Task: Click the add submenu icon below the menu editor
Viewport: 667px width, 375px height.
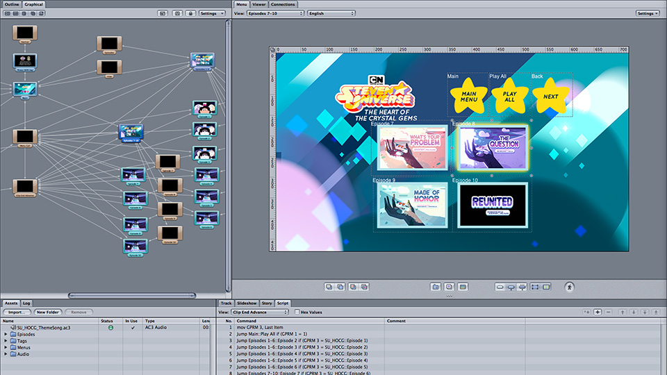Action: click(x=436, y=287)
